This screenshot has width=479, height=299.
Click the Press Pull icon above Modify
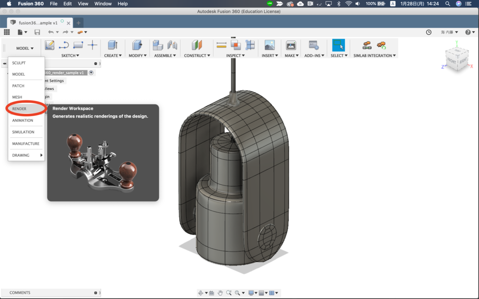pyautogui.click(x=137, y=45)
